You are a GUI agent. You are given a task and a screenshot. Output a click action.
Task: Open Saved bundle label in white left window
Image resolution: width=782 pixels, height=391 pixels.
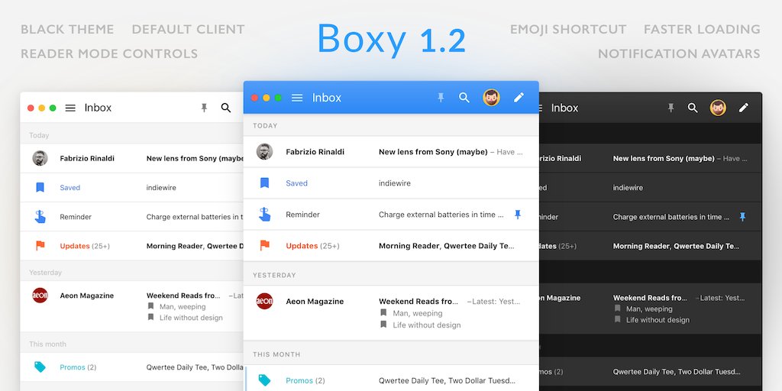point(69,188)
